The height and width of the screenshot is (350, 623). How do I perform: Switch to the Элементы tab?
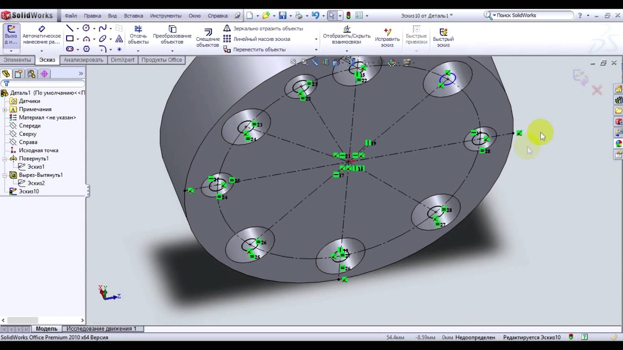(x=17, y=60)
